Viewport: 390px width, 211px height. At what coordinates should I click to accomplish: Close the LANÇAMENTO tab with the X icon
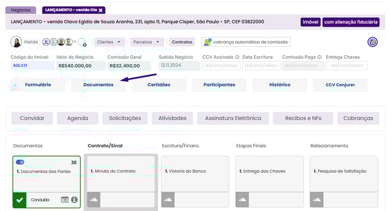tap(100, 10)
